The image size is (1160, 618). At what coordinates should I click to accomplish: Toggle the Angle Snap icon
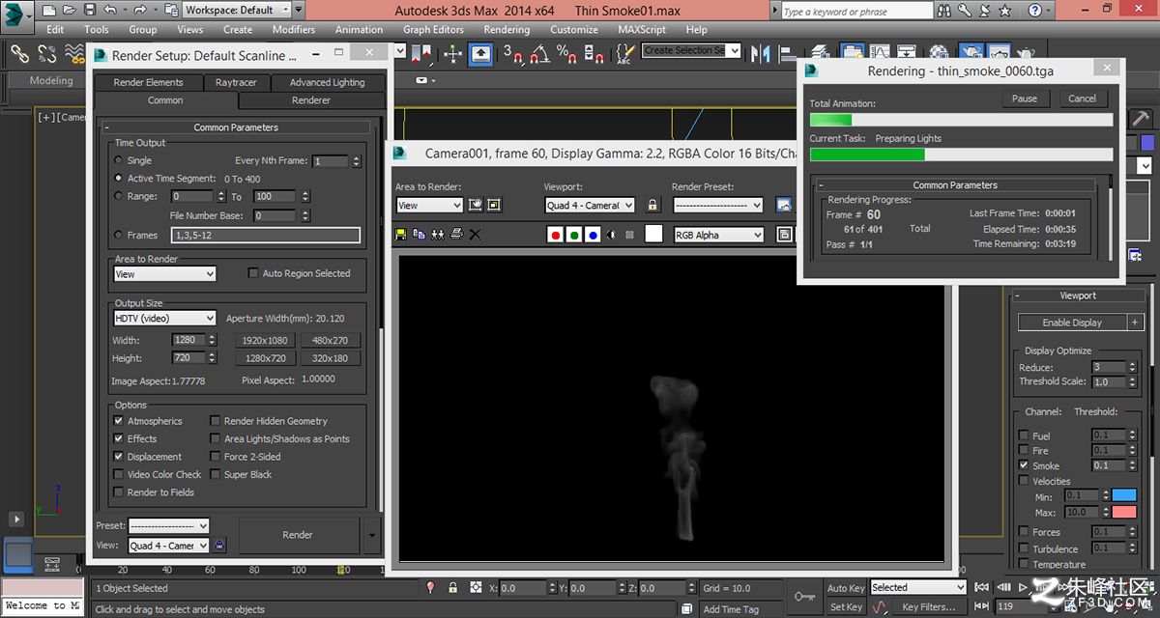click(540, 54)
